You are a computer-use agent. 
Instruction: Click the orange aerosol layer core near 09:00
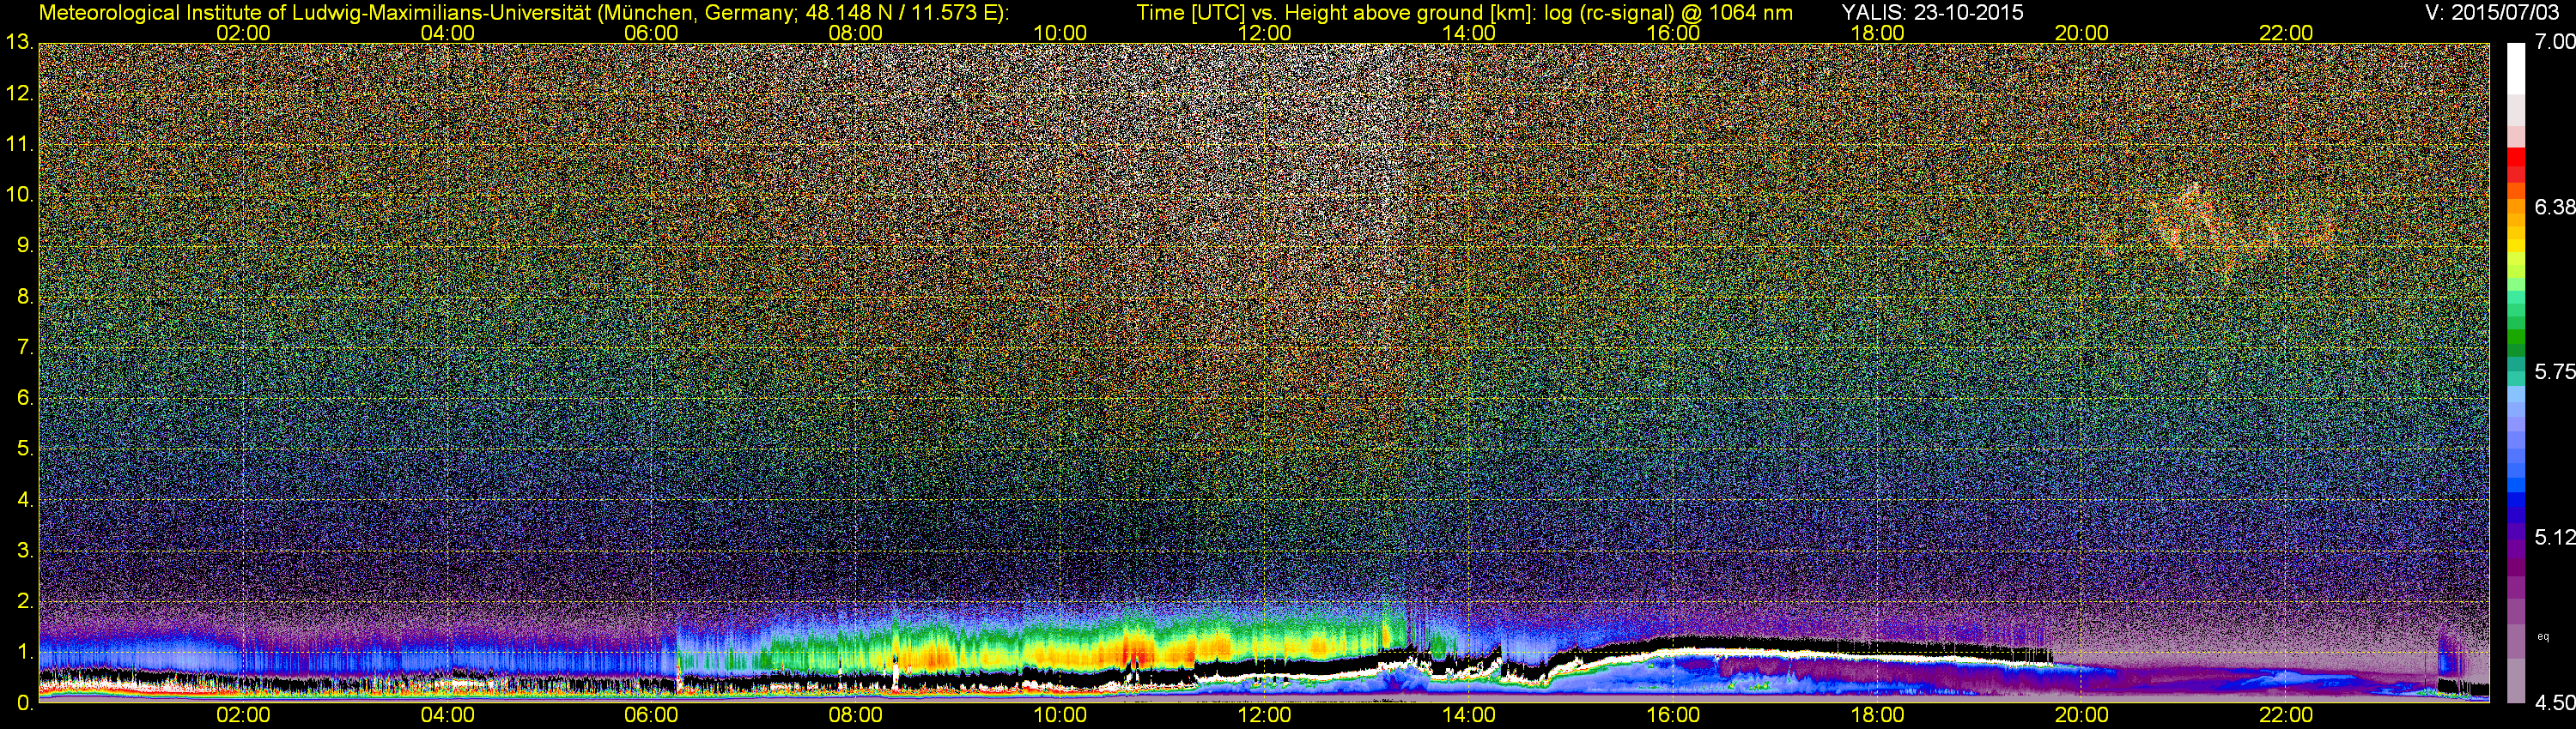point(935,657)
